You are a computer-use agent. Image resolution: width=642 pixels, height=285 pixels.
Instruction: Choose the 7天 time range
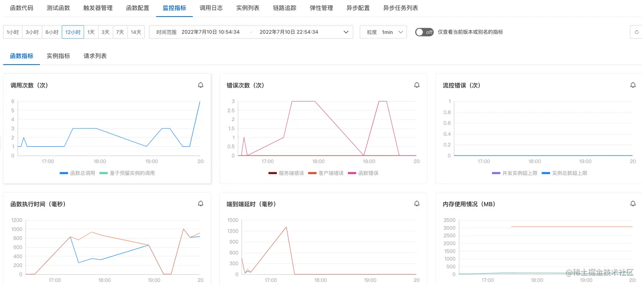[120, 32]
